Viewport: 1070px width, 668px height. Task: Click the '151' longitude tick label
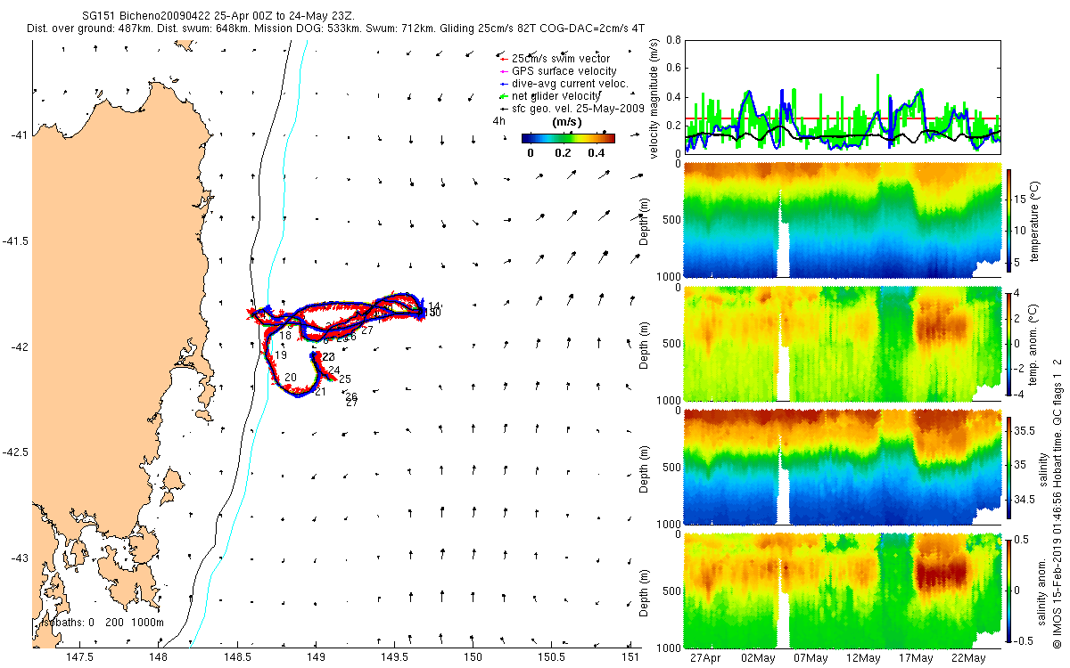coord(631,657)
